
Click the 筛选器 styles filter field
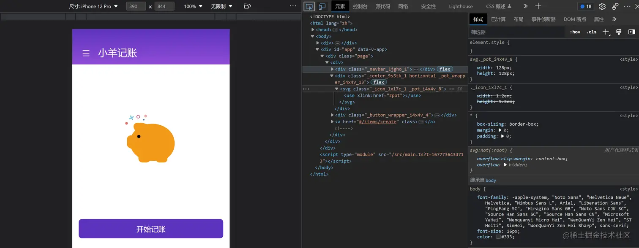point(517,32)
